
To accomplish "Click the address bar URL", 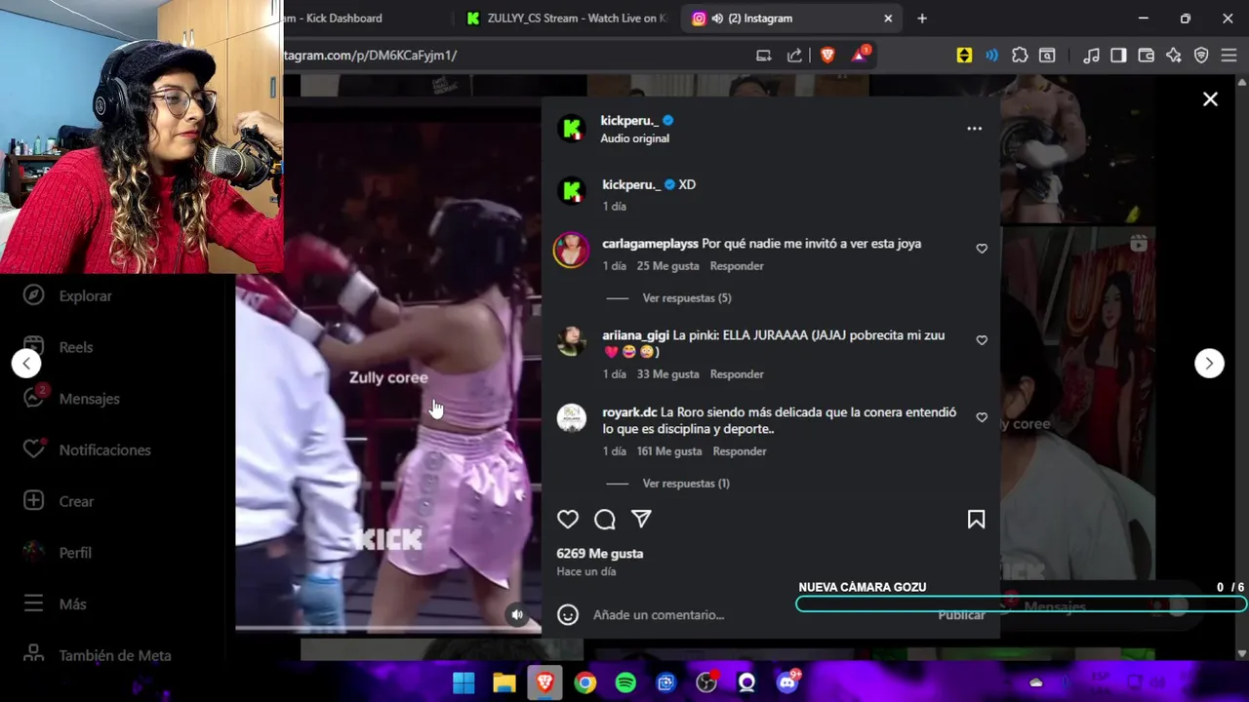I will 371,56.
